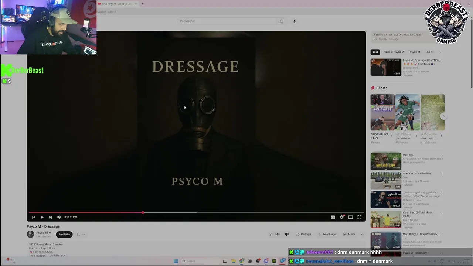This screenshot has width=473, height=266.
Task: Open Psyco M - Chernobyl video title
Action: (x=415, y=253)
